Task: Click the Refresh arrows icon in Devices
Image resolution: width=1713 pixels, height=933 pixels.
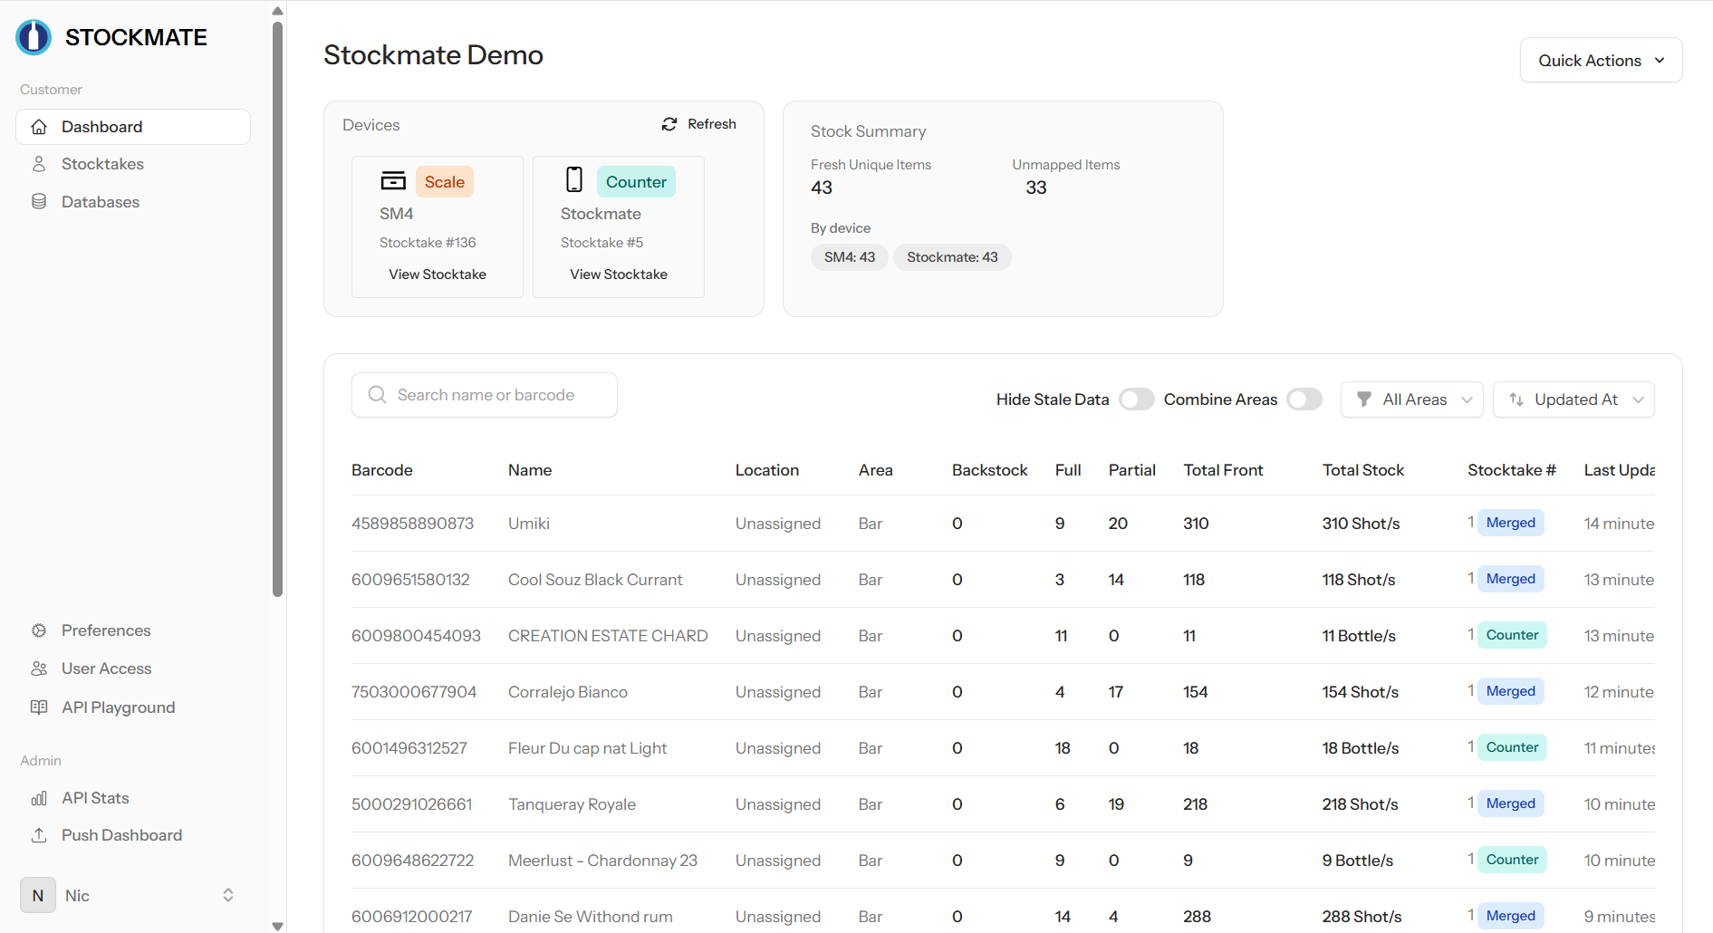Action: point(669,124)
